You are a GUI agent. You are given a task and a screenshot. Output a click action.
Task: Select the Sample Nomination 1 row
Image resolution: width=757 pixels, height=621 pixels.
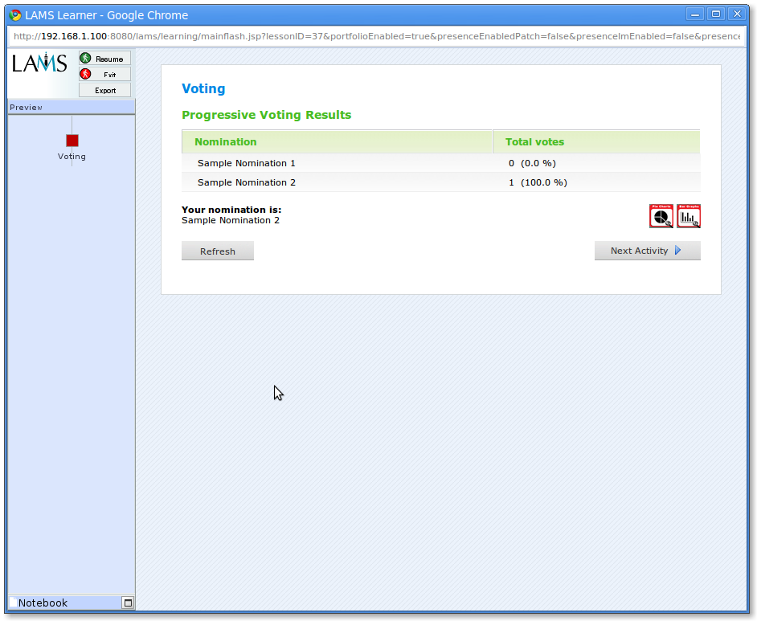[x=247, y=163]
